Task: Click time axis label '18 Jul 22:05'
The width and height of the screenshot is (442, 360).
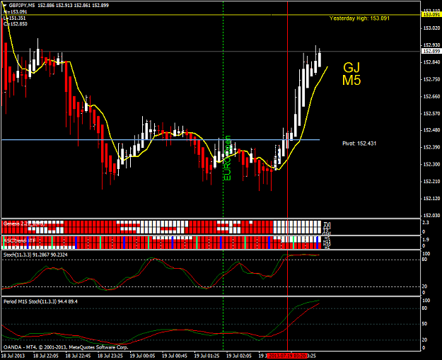Action: click(x=46, y=356)
